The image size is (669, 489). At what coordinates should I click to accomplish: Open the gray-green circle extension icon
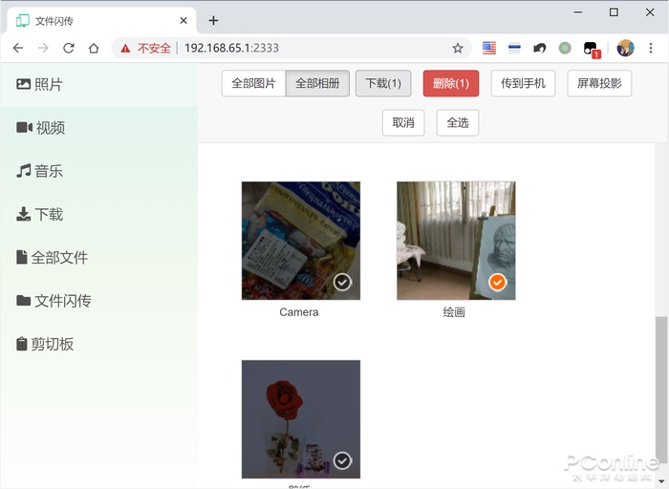point(565,48)
